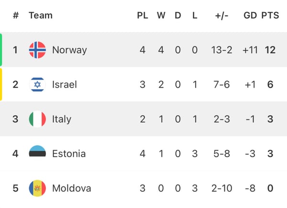Click the W column header

point(161,15)
